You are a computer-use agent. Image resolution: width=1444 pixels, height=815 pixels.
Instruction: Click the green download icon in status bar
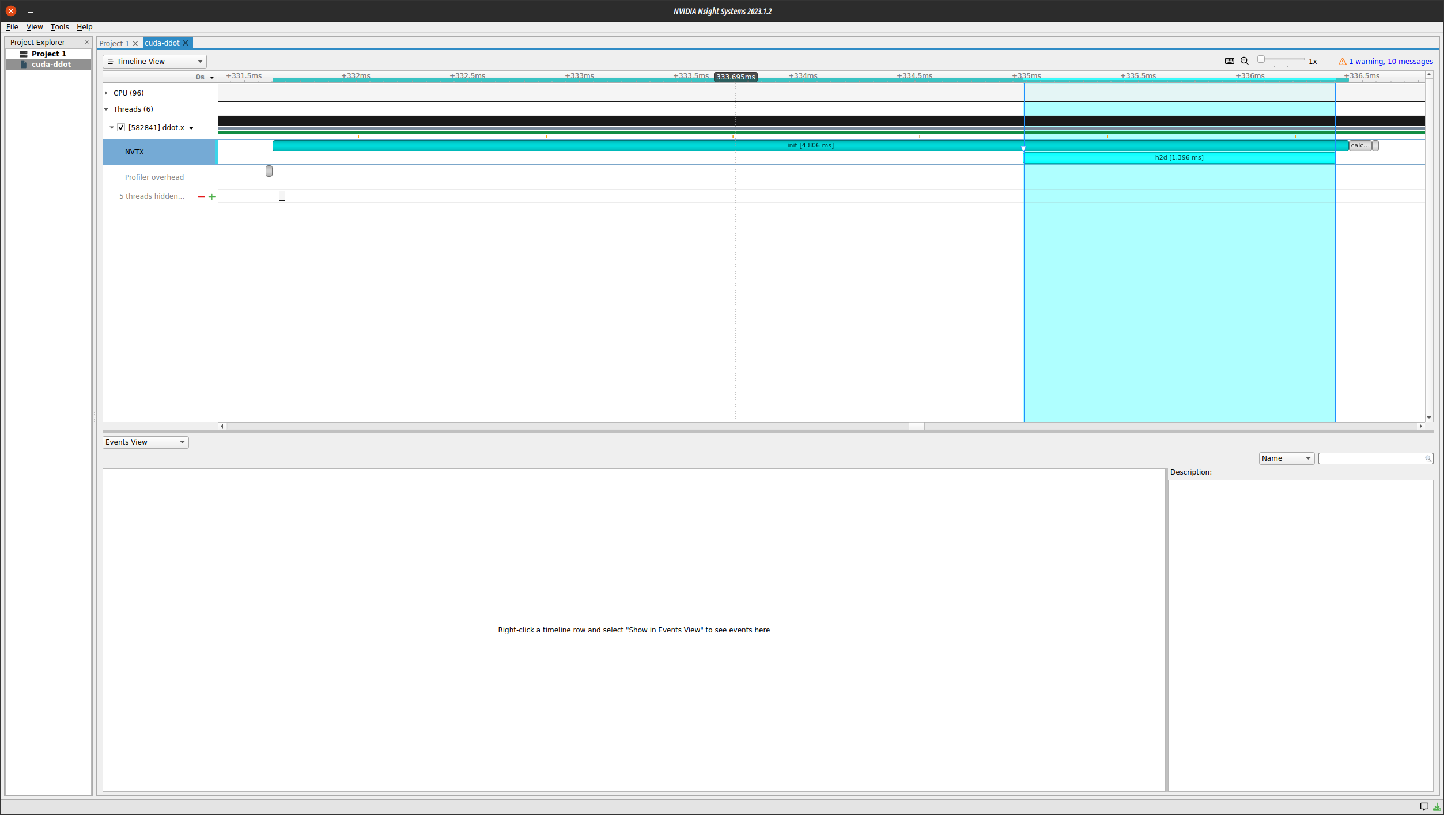(1437, 807)
